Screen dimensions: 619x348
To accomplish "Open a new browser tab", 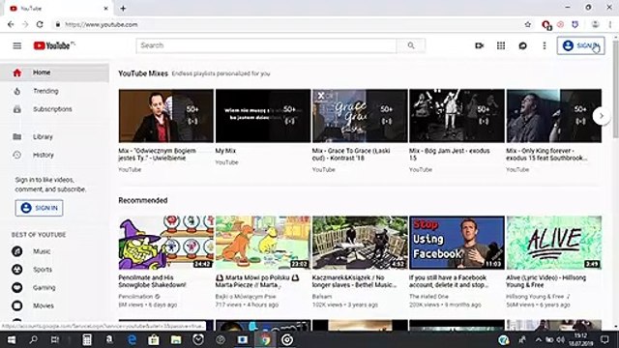I will (123, 9).
